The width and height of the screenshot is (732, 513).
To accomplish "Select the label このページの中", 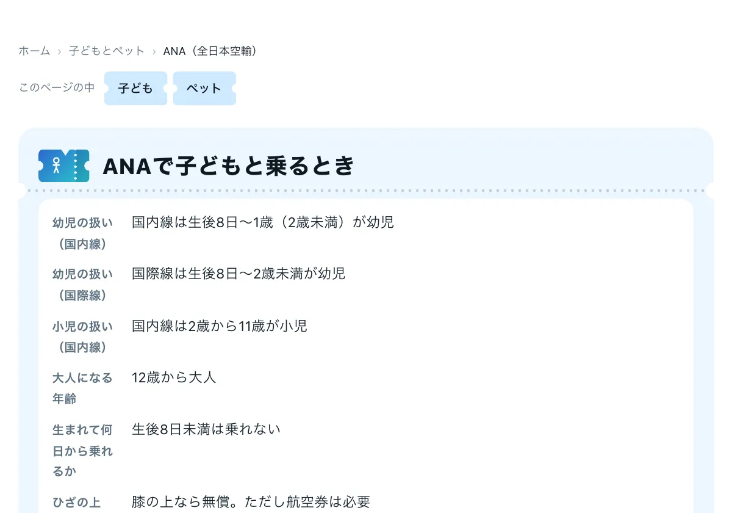I will 57,88.
